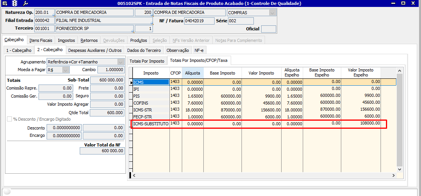Toggle % Desconto / Encargo Digitado checkbox
421x196 pixels.
9,119
